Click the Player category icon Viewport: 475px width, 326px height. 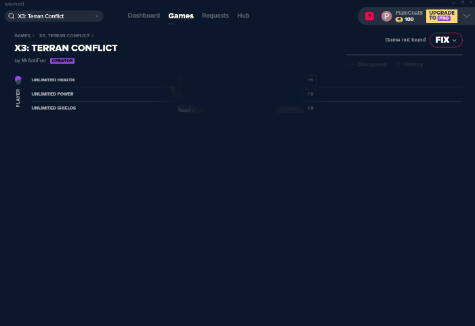18,80
